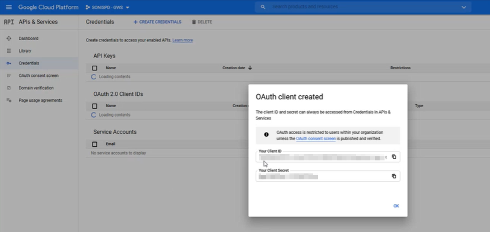Click the Type column header

[419, 106]
